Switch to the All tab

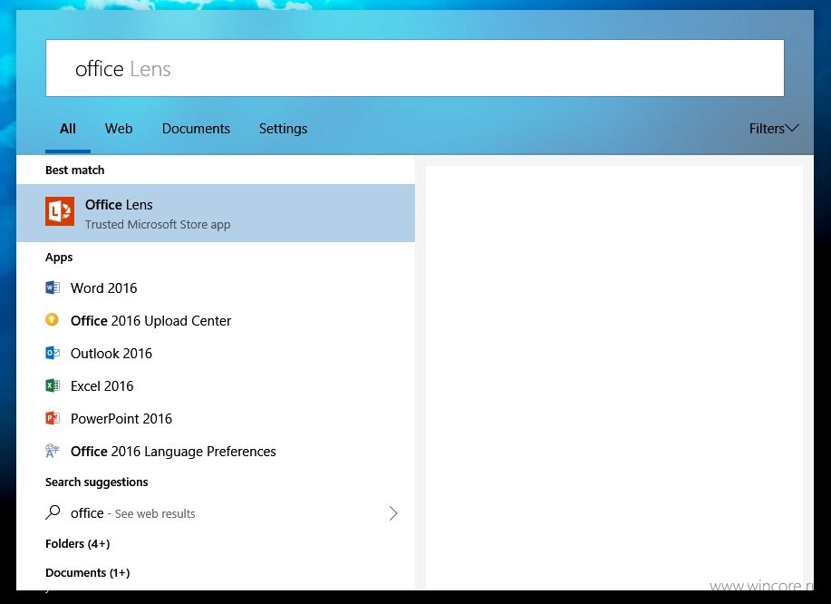(x=68, y=129)
